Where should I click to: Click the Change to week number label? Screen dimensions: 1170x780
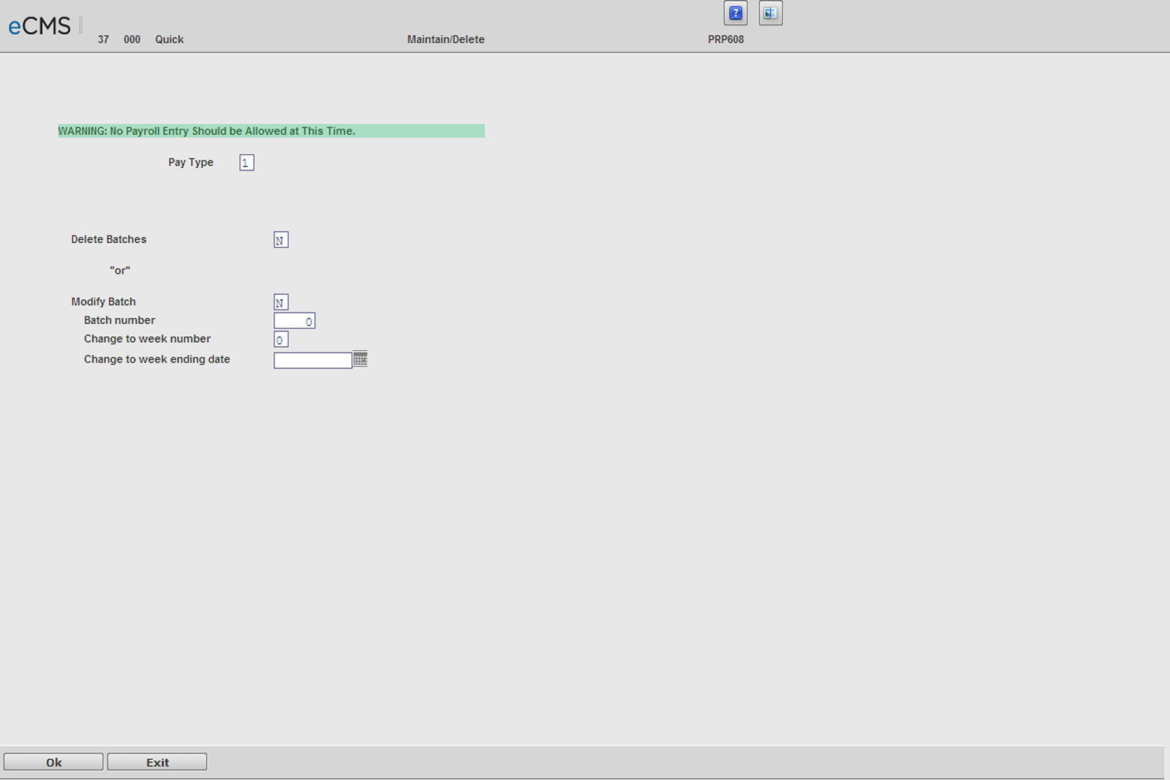147,339
